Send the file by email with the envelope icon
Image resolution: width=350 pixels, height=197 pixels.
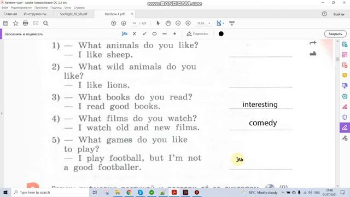pos(36,23)
